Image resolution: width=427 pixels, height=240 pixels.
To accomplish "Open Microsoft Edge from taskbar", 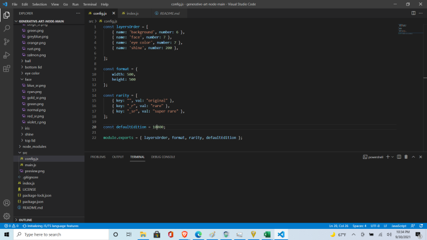I will [x=198, y=234].
